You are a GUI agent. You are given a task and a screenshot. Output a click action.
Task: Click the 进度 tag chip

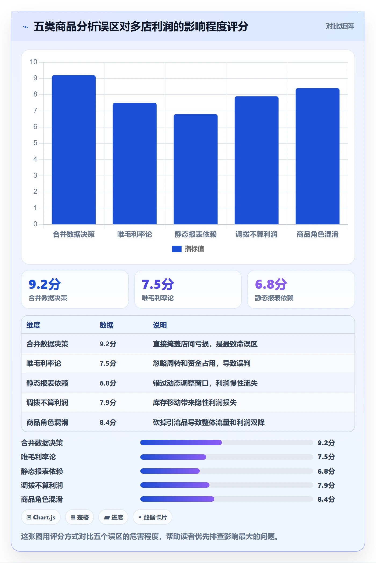click(x=113, y=517)
